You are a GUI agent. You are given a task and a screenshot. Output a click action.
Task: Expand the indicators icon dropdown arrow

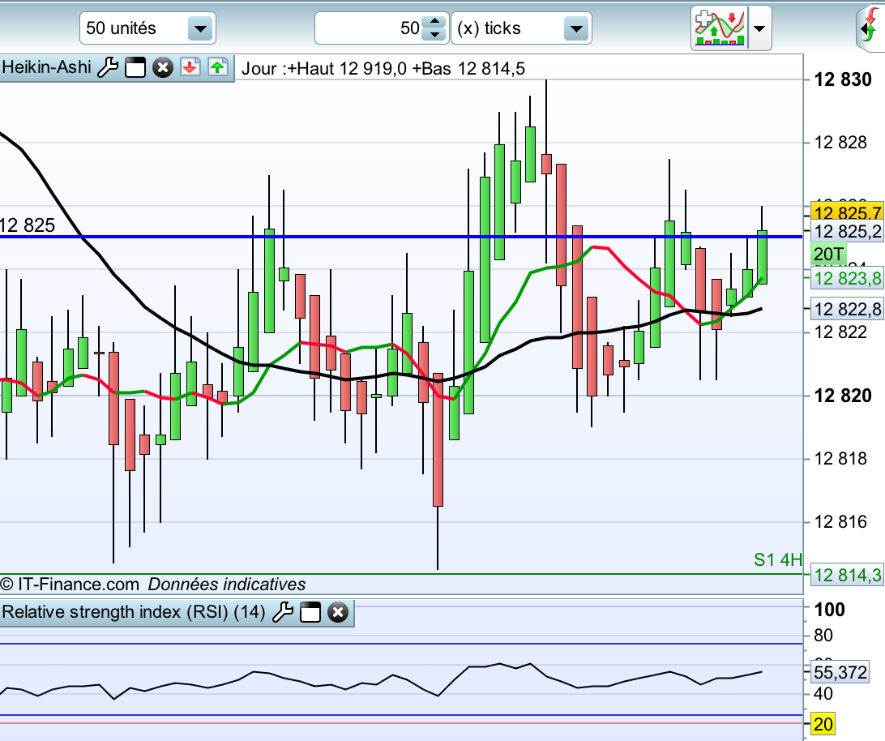click(x=759, y=28)
